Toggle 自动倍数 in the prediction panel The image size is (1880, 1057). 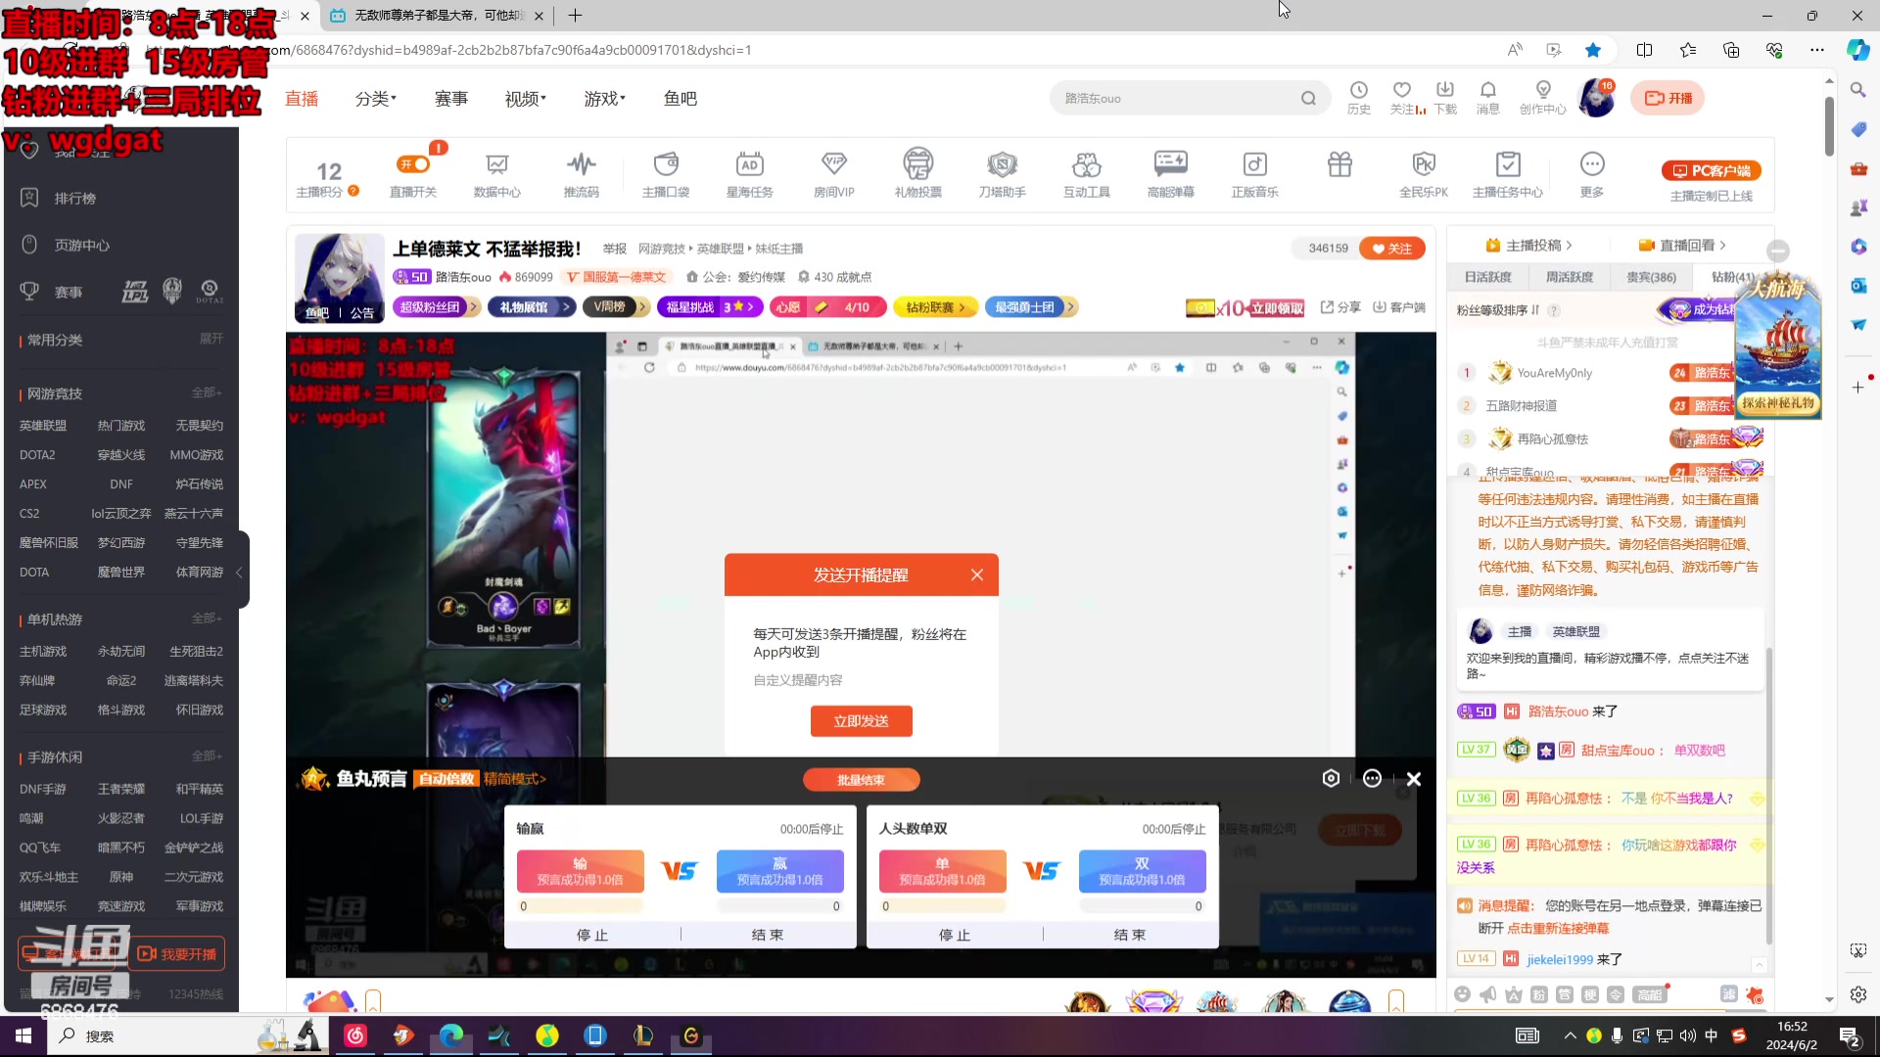coord(446,779)
